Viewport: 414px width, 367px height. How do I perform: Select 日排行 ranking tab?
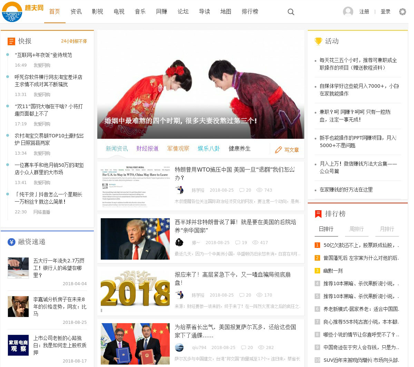(326, 229)
